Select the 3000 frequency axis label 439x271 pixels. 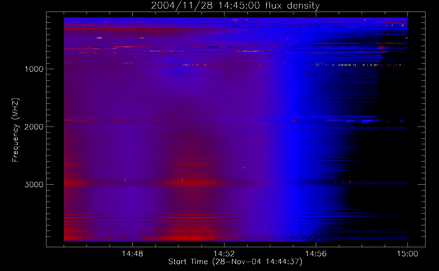pyautogui.click(x=34, y=185)
